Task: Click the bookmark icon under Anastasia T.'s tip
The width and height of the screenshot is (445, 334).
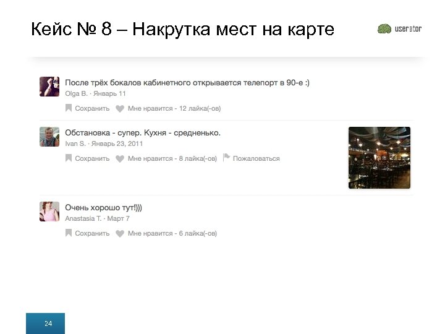Action: pyautogui.click(x=69, y=233)
